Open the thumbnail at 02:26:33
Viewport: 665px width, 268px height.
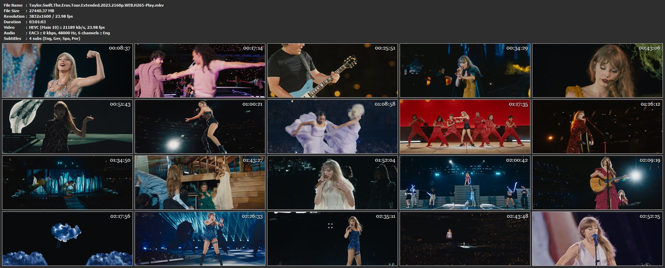click(200, 238)
